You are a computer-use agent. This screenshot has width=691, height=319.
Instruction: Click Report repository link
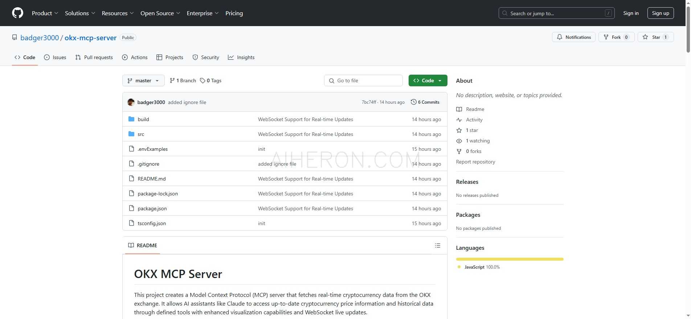pyautogui.click(x=475, y=162)
